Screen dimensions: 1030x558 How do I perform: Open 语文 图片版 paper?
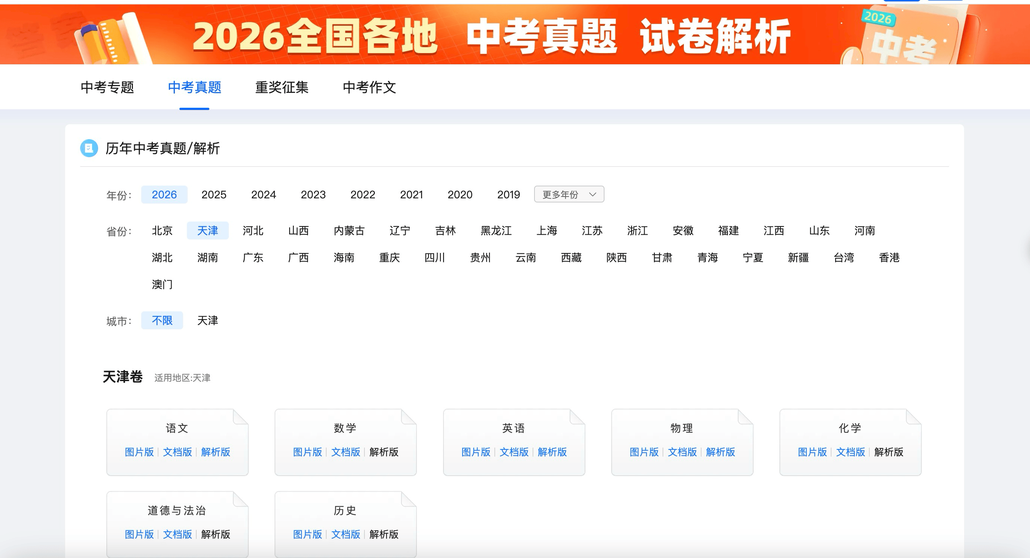(x=139, y=452)
